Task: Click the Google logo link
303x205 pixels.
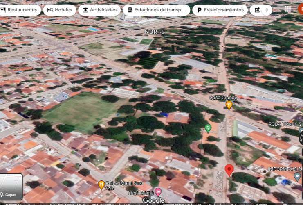Action: click(153, 200)
